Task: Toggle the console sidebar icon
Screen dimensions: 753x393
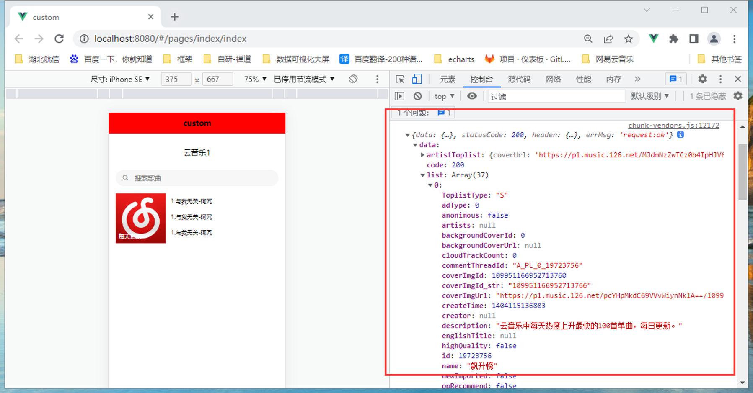Action: (x=399, y=96)
